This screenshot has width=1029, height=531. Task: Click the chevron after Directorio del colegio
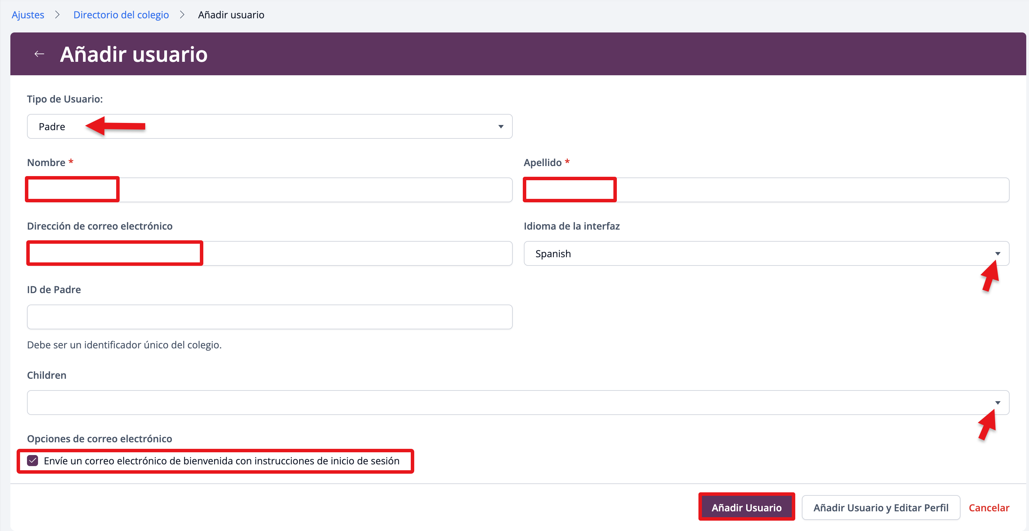[182, 15]
